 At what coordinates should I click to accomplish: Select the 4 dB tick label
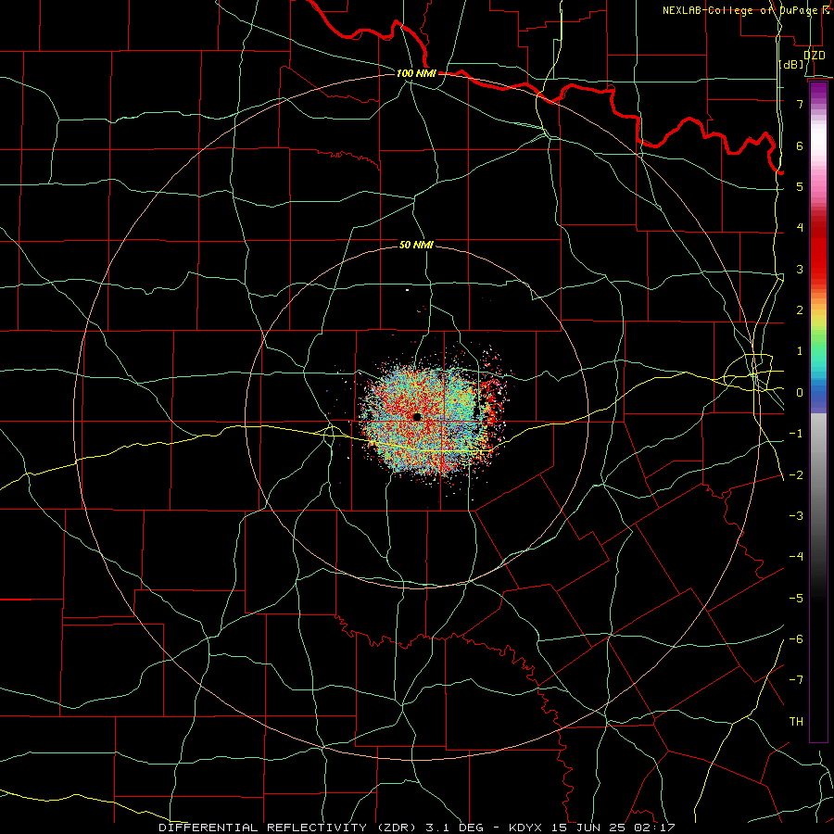click(x=800, y=228)
